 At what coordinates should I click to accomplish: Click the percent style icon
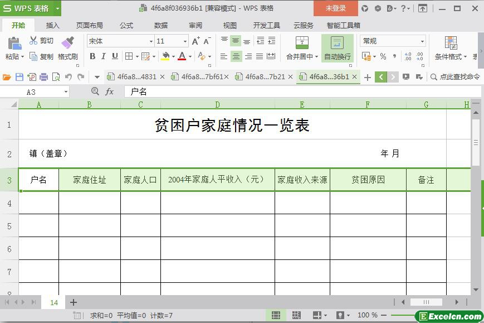[383, 56]
